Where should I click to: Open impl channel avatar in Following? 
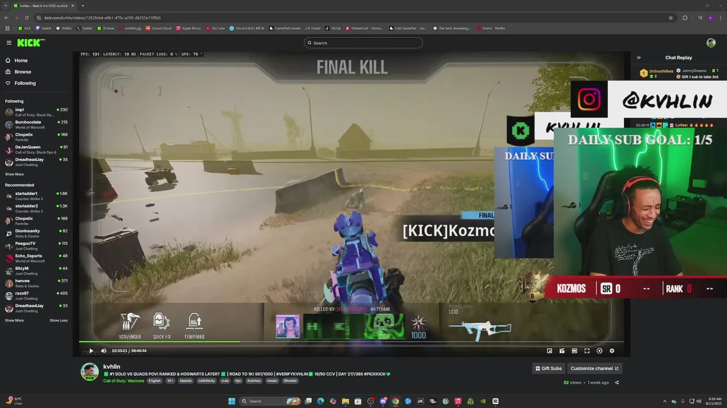click(x=9, y=112)
